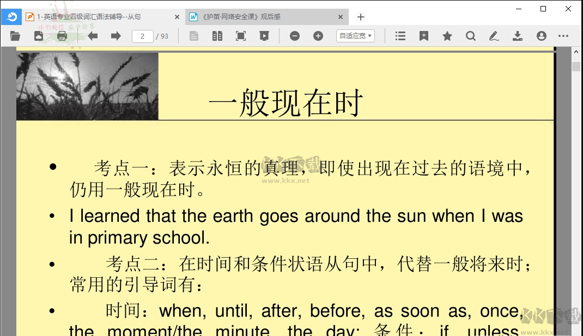Select the pen annotation tool
The image size is (583, 336).
tap(494, 35)
